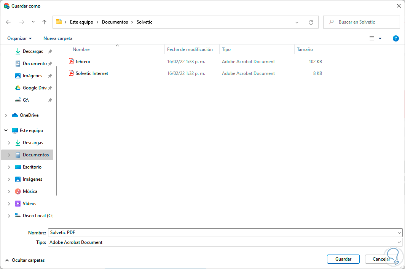Go up one folder level

pyautogui.click(x=44, y=22)
